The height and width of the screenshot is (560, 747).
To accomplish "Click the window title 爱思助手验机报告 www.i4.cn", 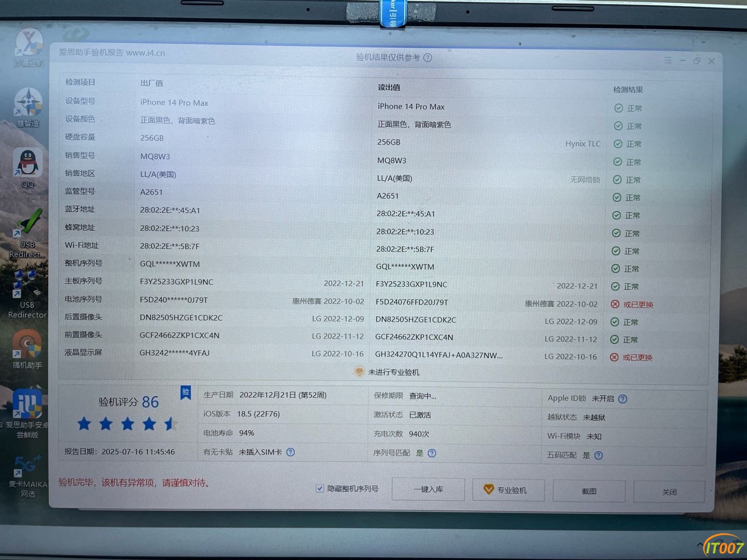I will pos(112,52).
